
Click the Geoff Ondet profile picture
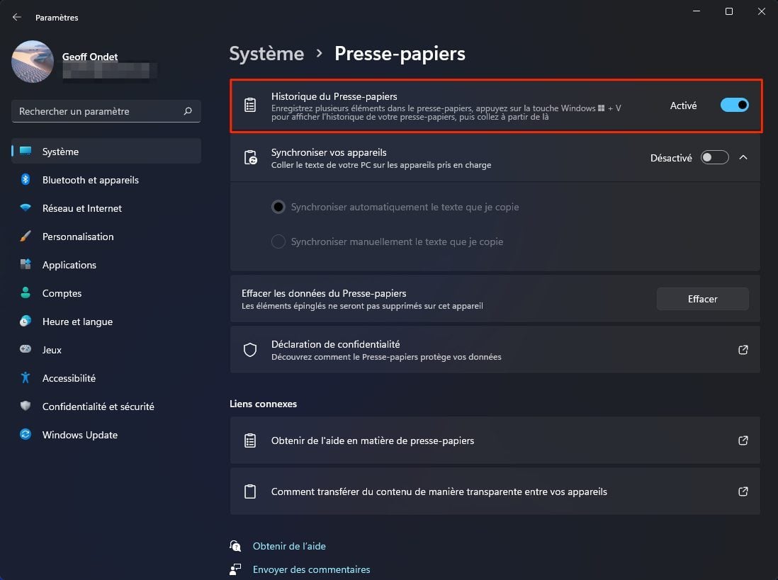pos(33,62)
